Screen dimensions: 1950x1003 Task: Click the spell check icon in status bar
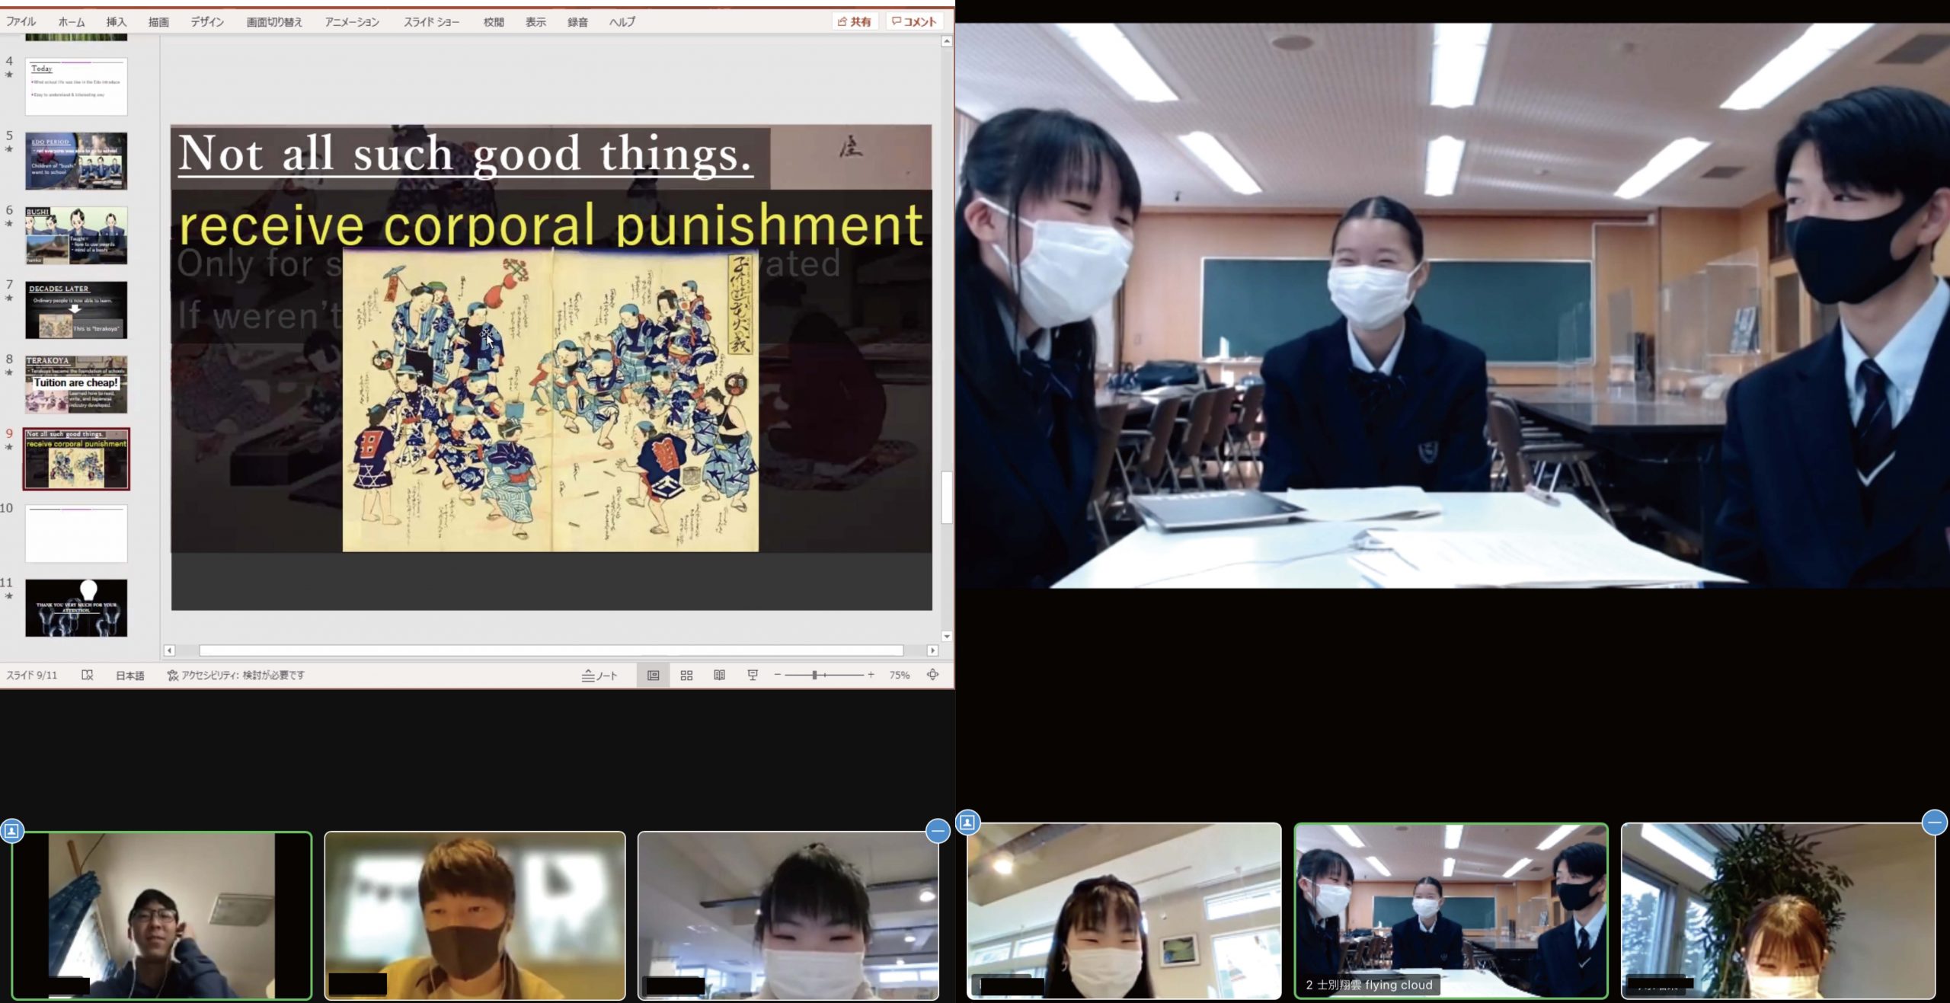[88, 675]
